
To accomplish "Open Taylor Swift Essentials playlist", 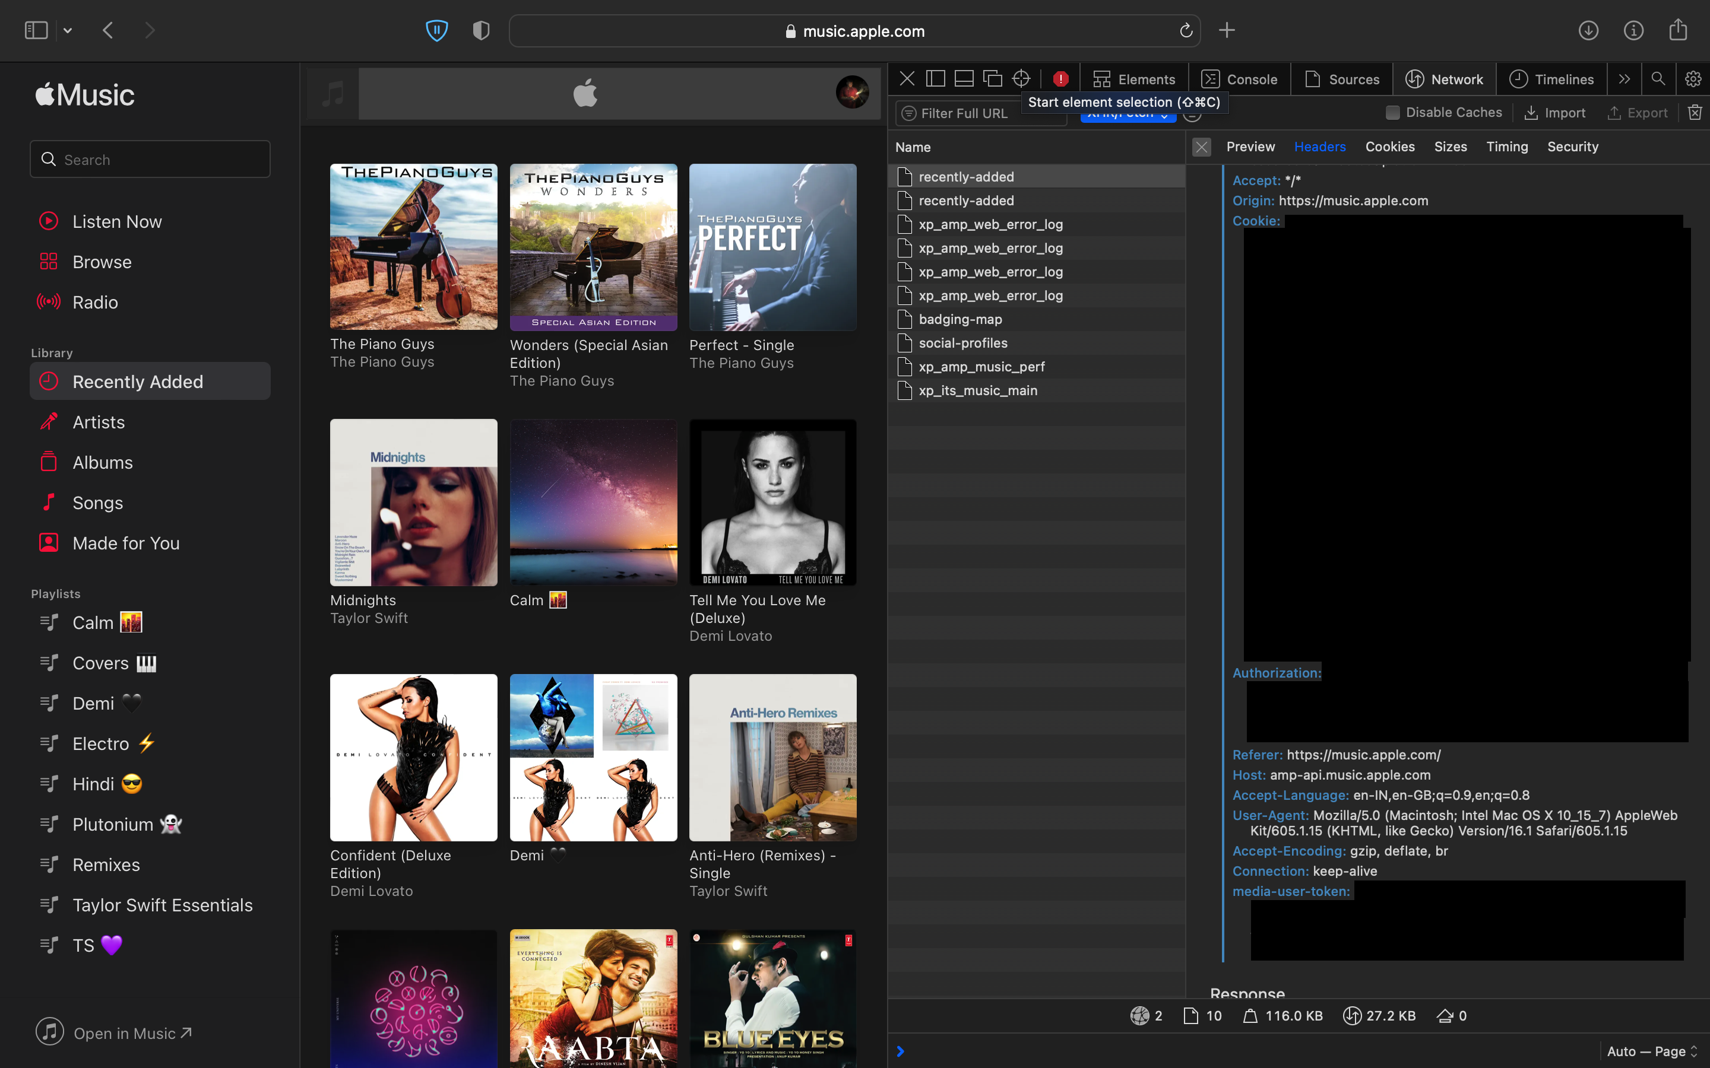I will (x=163, y=904).
